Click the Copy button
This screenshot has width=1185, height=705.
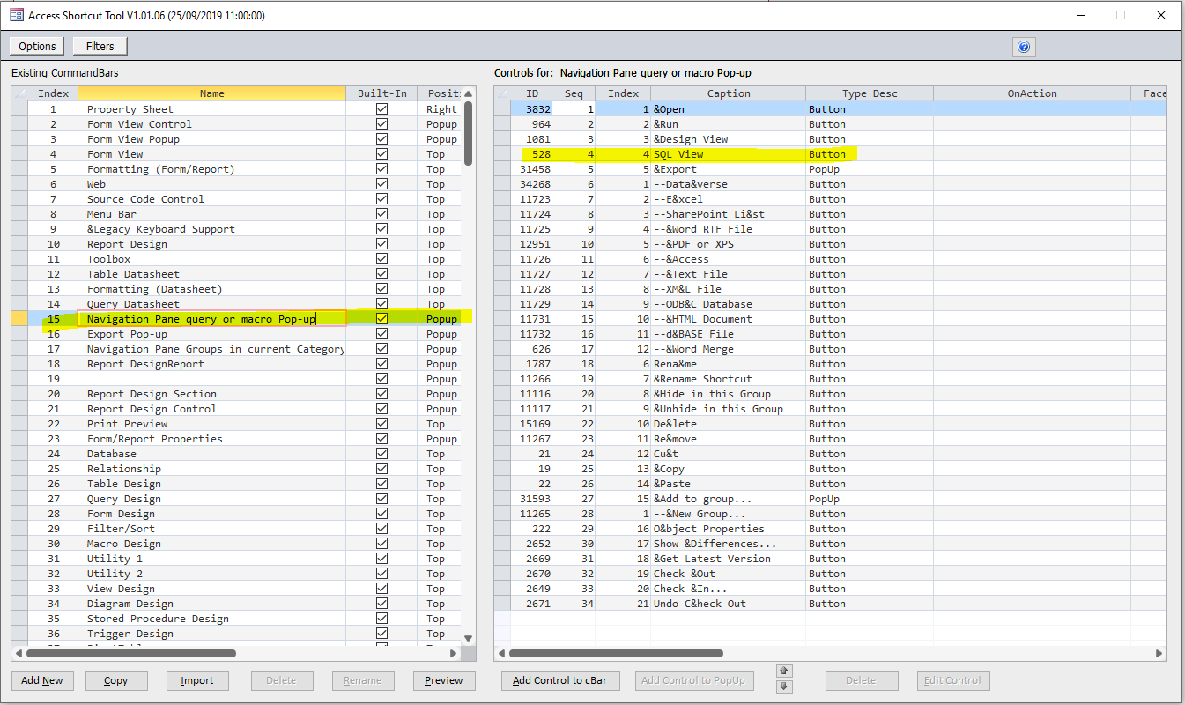115,680
